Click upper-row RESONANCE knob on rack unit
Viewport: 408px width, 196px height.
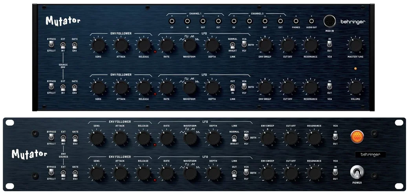[314, 138]
